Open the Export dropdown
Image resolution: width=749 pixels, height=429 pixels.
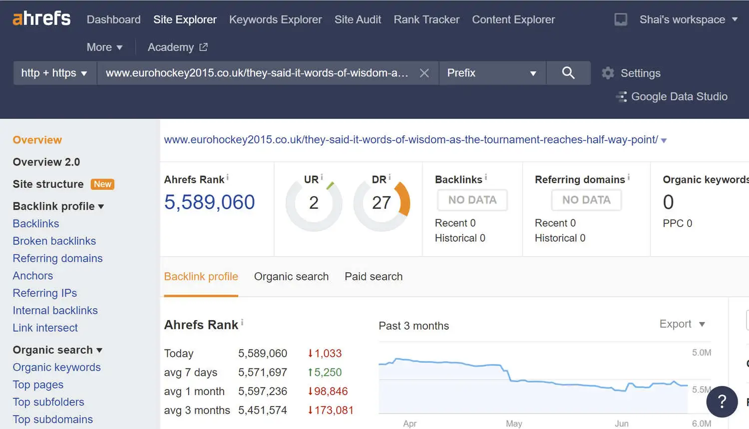(x=682, y=324)
